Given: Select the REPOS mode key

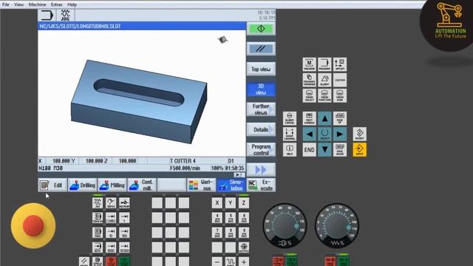Looking at the screenshot, I should 111,203.
